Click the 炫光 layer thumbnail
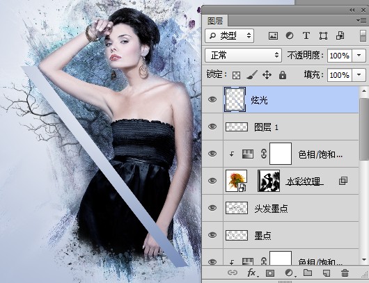 coord(235,99)
